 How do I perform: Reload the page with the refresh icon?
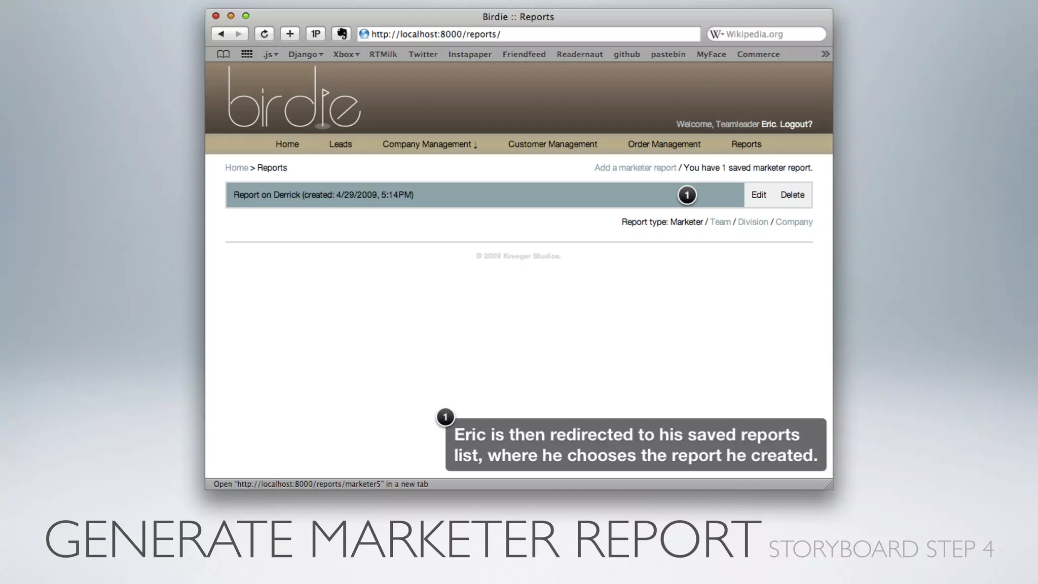(x=264, y=34)
